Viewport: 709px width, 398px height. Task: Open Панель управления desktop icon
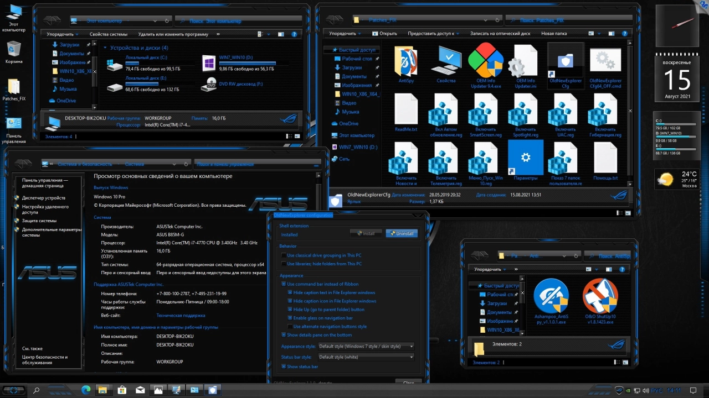pyautogui.click(x=14, y=130)
